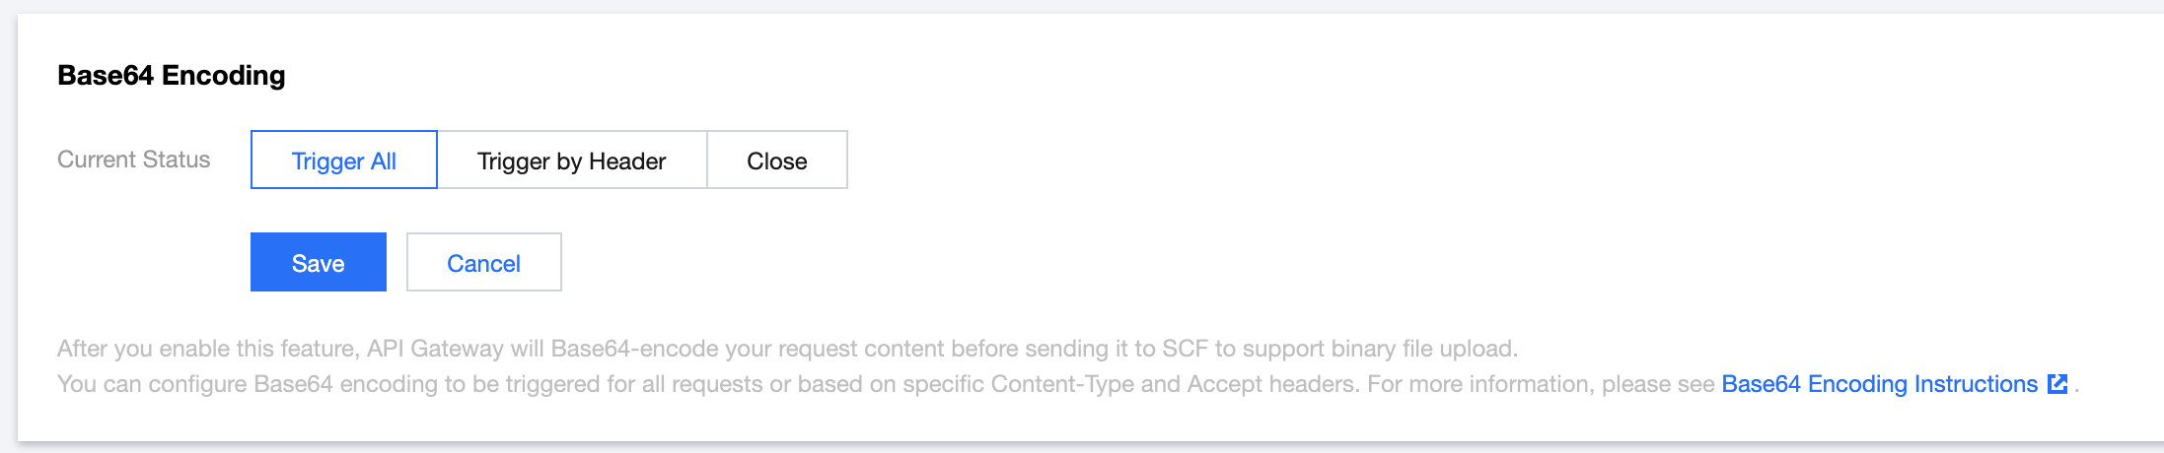The width and height of the screenshot is (2164, 453).
Task: Click the words "API Gateway" in description
Action: pyautogui.click(x=434, y=349)
